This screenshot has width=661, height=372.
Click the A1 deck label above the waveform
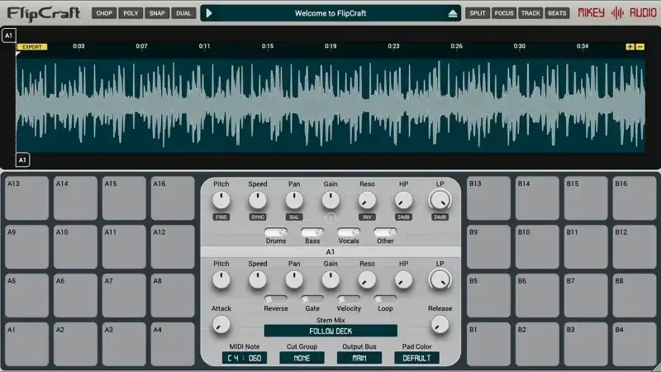pyautogui.click(x=9, y=36)
